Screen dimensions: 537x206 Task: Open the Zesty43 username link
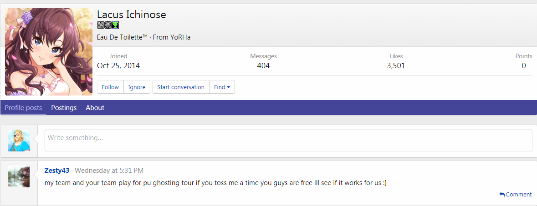click(x=57, y=171)
